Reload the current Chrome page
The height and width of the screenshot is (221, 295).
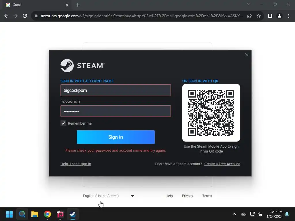(25, 16)
